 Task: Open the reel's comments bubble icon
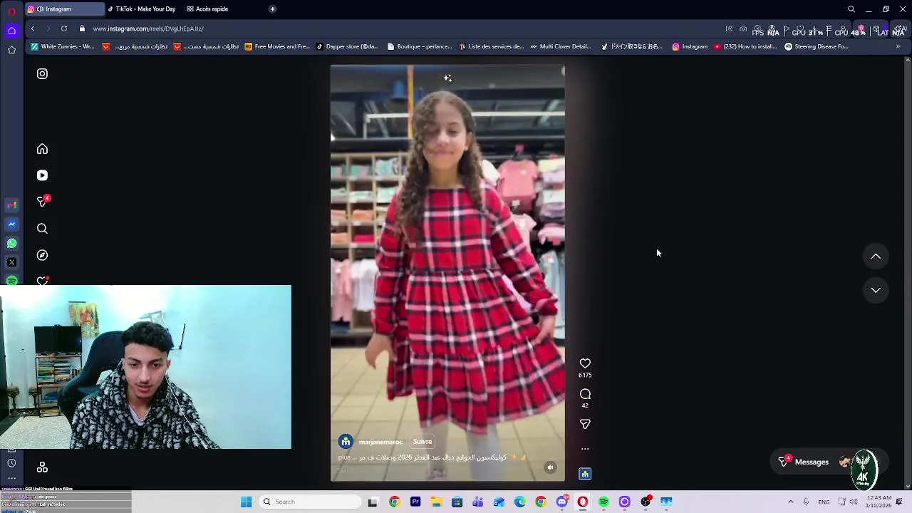tap(585, 394)
